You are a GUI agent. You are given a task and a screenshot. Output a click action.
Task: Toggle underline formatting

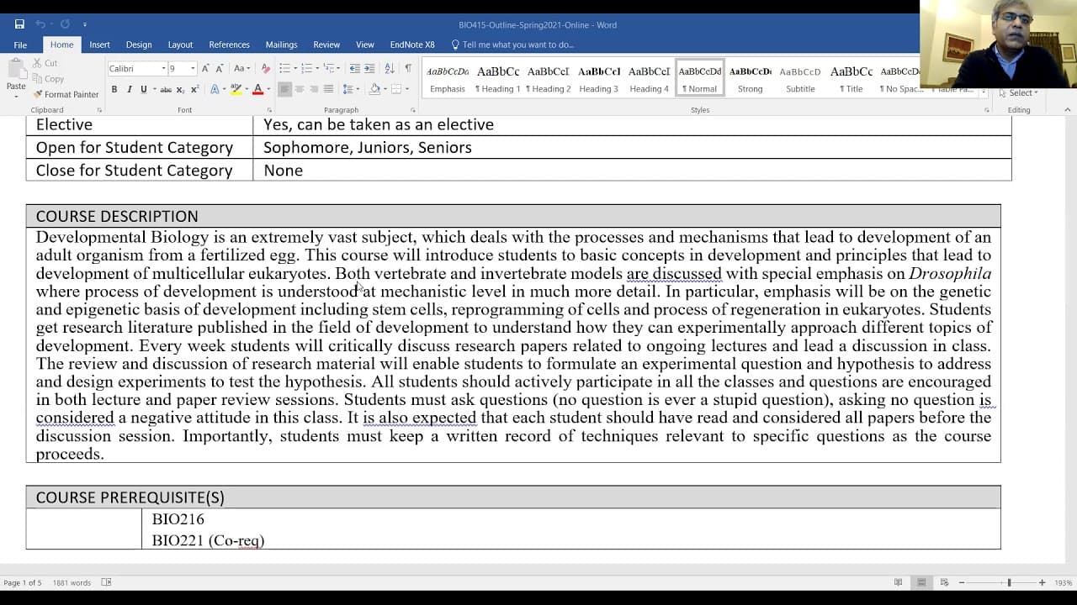144,89
